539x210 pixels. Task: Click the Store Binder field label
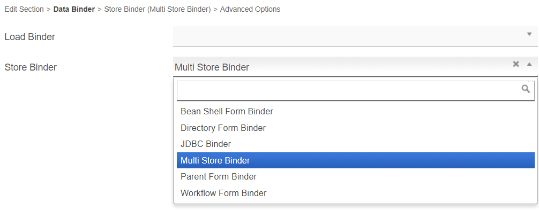click(31, 67)
